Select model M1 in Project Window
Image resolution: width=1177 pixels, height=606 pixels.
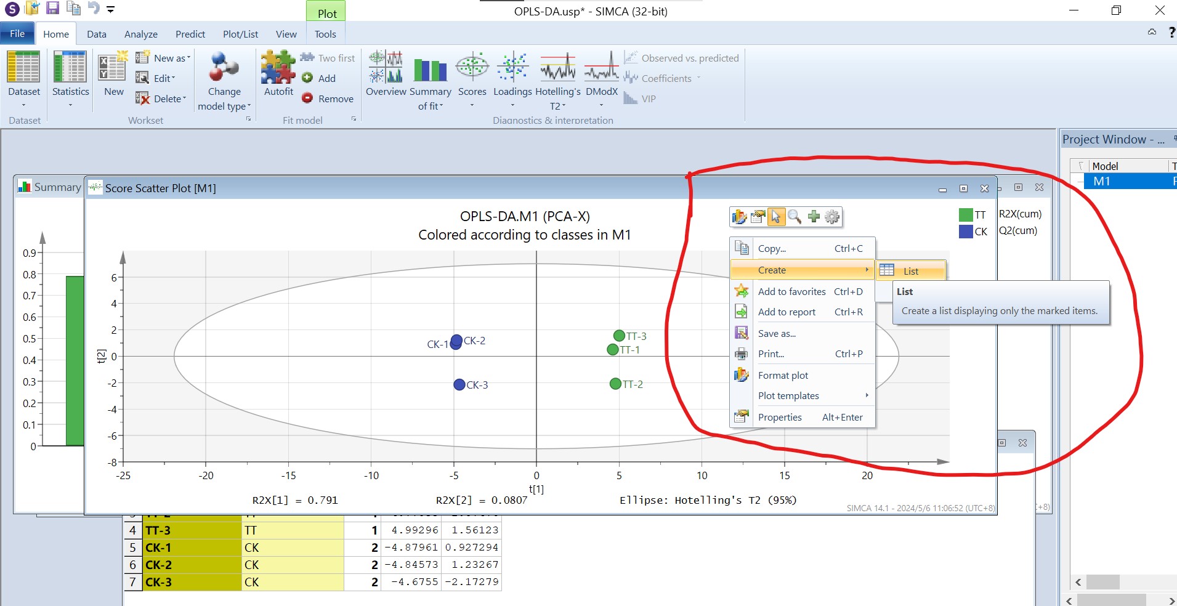coord(1101,181)
